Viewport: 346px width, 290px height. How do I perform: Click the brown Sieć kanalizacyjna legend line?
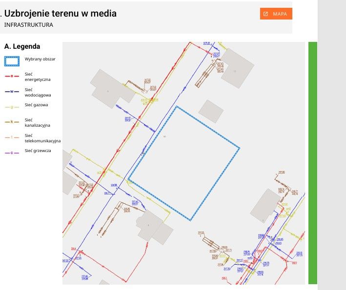click(x=12, y=122)
